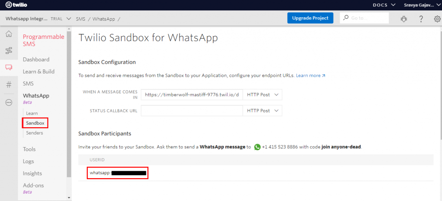Click the join anyone-dead code text
The width and height of the screenshot is (442, 201).
[341, 147]
